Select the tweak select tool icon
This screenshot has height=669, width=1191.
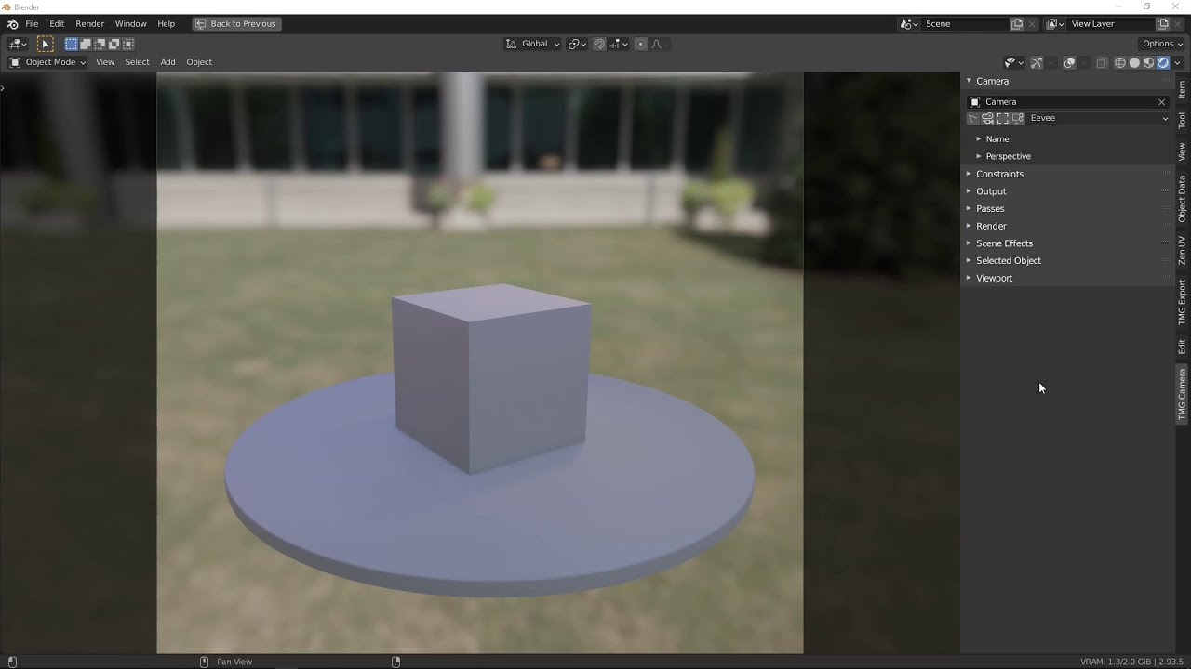pos(45,44)
